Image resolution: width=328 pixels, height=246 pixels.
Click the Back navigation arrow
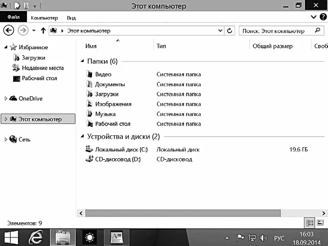(x=8, y=31)
